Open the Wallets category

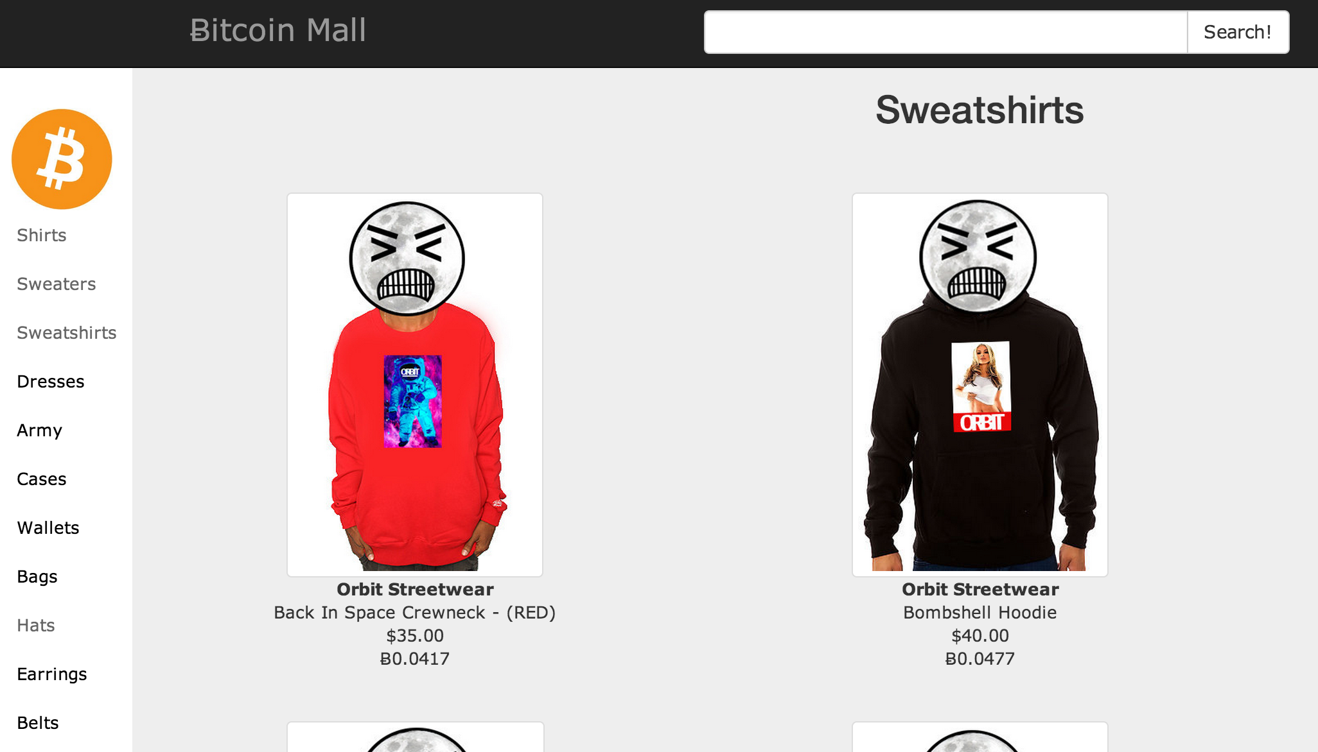tap(48, 528)
